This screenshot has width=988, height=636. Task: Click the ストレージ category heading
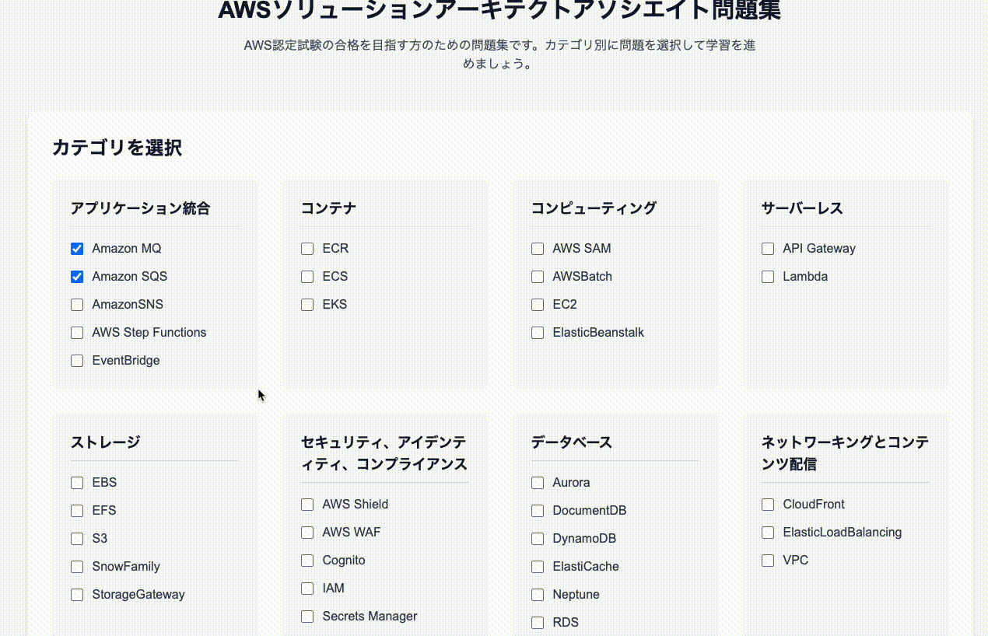[105, 442]
